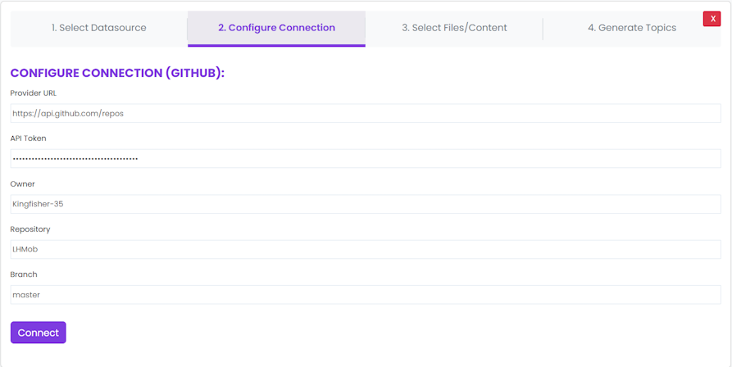Click the Configure Connection (GitHub) heading
The image size is (732, 367).
tap(117, 73)
